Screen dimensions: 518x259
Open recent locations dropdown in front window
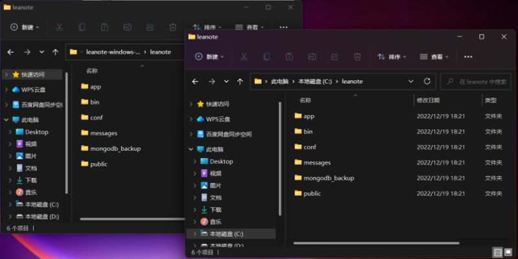pyautogui.click(x=226, y=82)
